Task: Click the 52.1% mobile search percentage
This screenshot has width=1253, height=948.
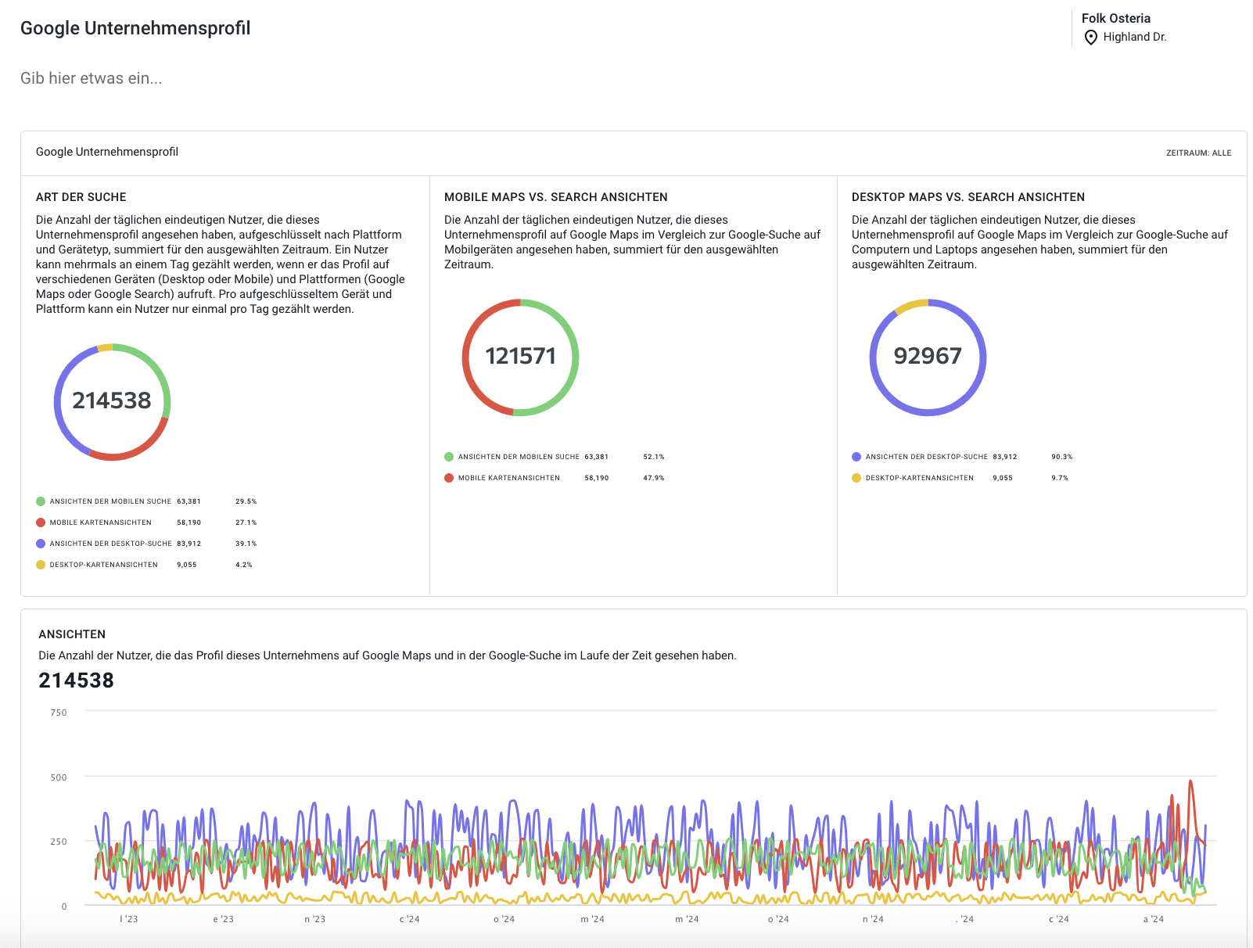Action: (x=654, y=457)
